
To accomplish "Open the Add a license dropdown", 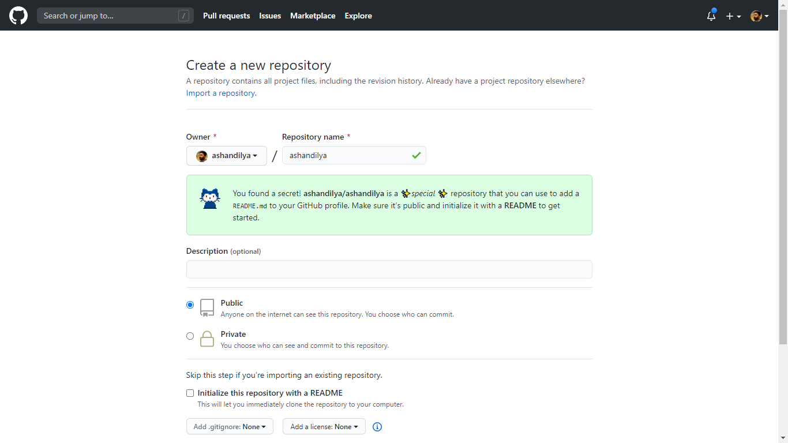I will [324, 426].
